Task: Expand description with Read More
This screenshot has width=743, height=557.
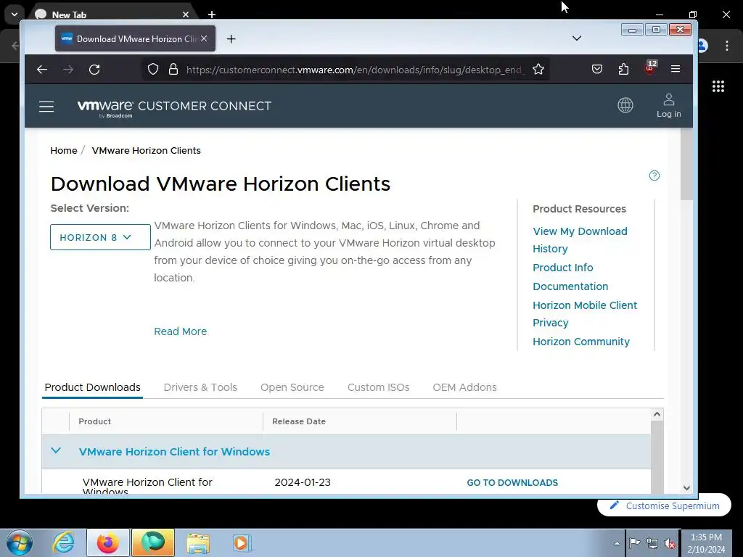Action: click(181, 331)
